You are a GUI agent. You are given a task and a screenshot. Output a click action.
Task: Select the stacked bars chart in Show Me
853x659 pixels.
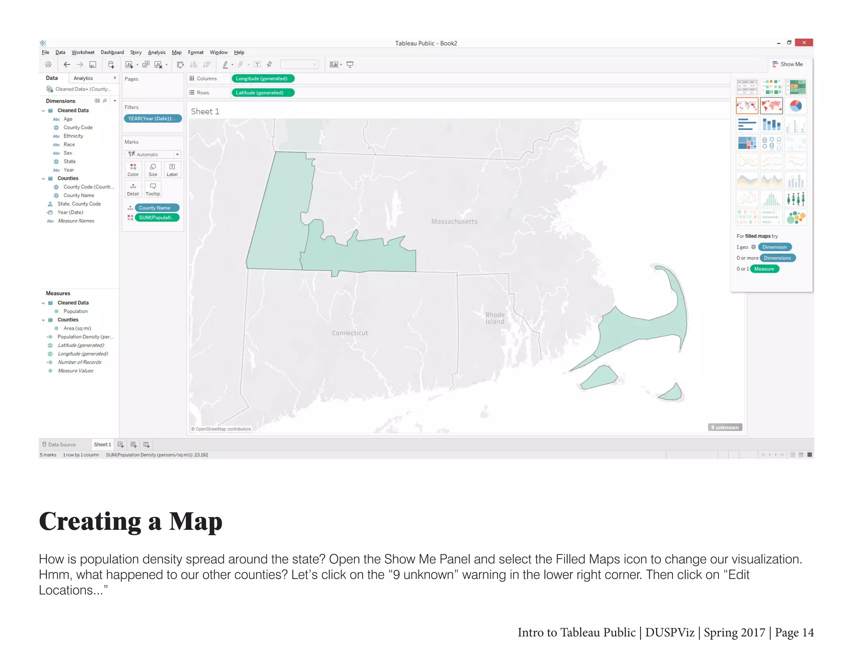click(x=771, y=125)
